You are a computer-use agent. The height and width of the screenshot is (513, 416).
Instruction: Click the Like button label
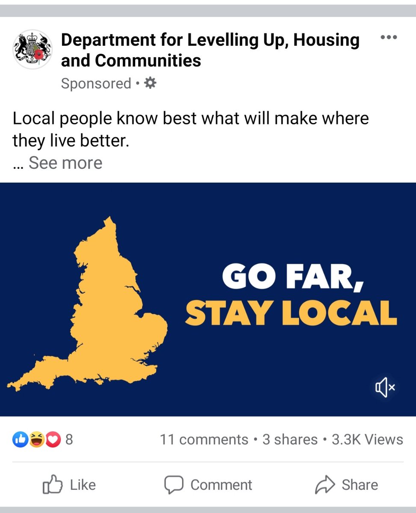(x=83, y=485)
